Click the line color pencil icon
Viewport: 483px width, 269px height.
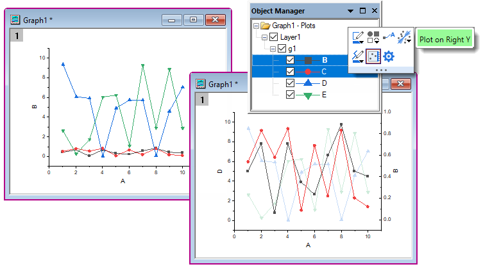click(x=357, y=38)
